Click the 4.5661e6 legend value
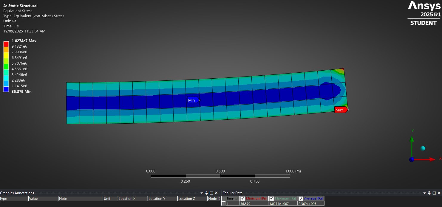The width and height of the screenshot is (442, 207). point(19,69)
